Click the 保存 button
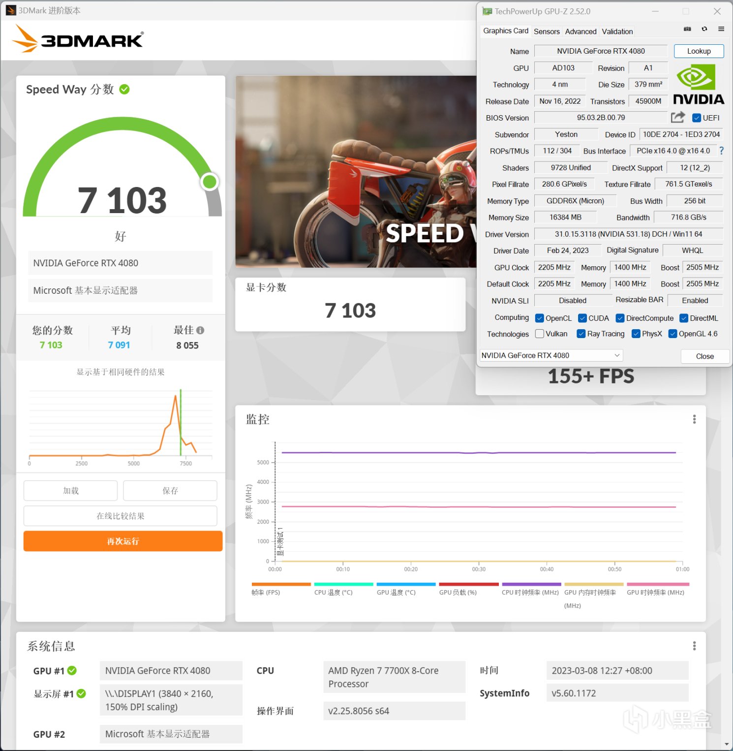Image resolution: width=733 pixels, height=751 pixels. point(170,491)
